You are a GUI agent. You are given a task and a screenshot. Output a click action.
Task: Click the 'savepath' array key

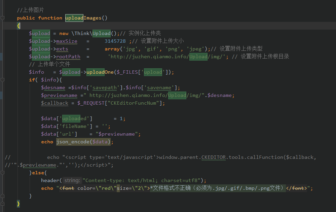(105, 88)
